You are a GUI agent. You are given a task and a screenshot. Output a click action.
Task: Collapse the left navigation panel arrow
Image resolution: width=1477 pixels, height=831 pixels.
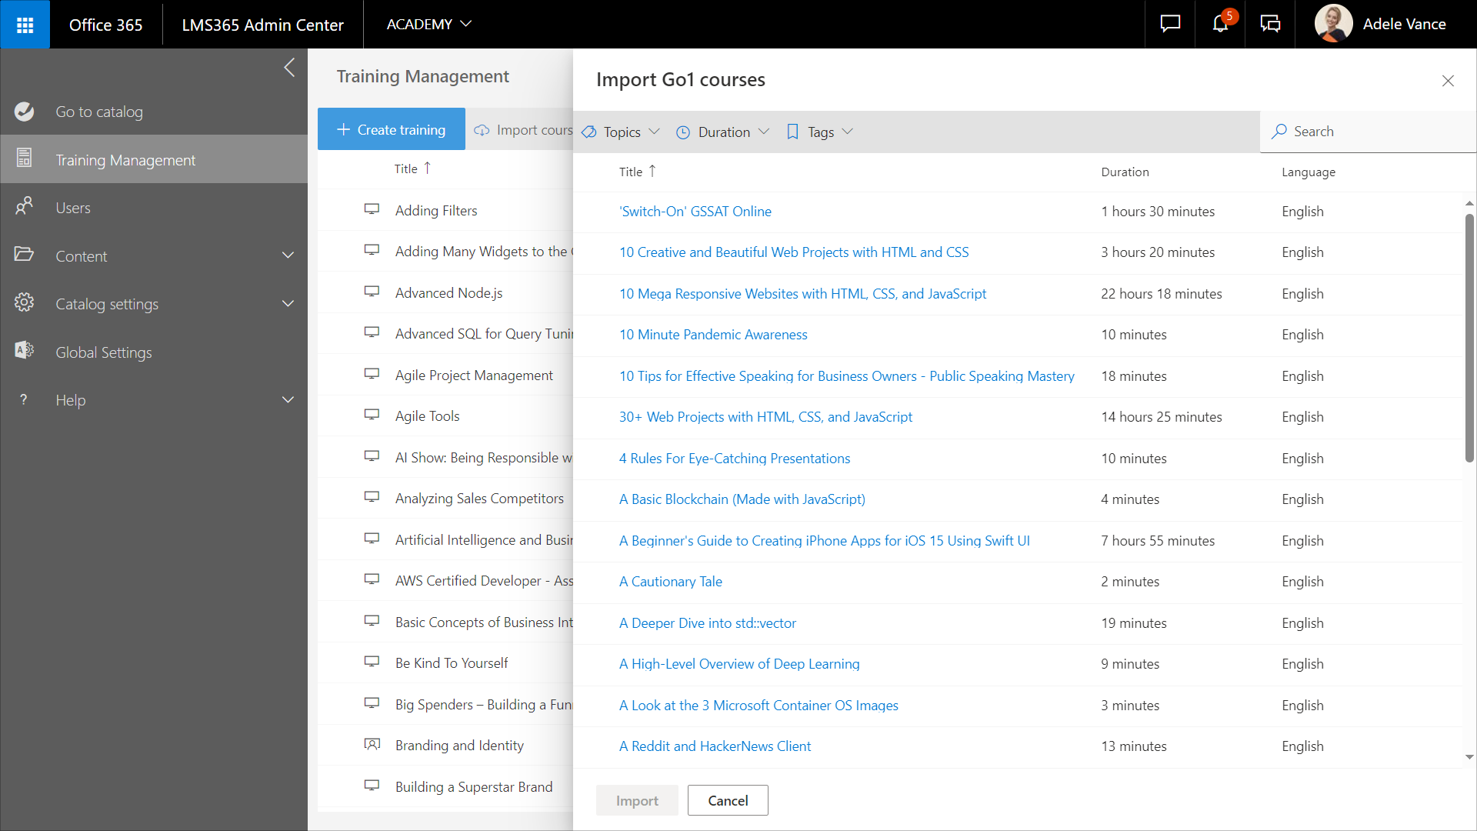pos(289,68)
